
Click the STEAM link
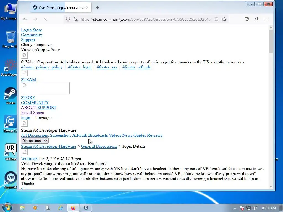point(28,80)
